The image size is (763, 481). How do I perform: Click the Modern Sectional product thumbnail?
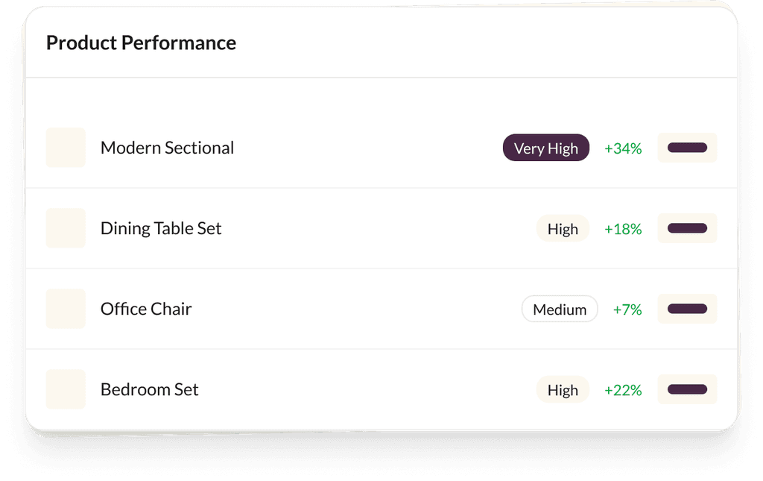pyautogui.click(x=66, y=148)
